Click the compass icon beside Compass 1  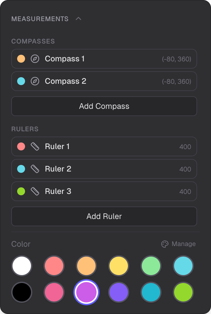click(x=35, y=59)
